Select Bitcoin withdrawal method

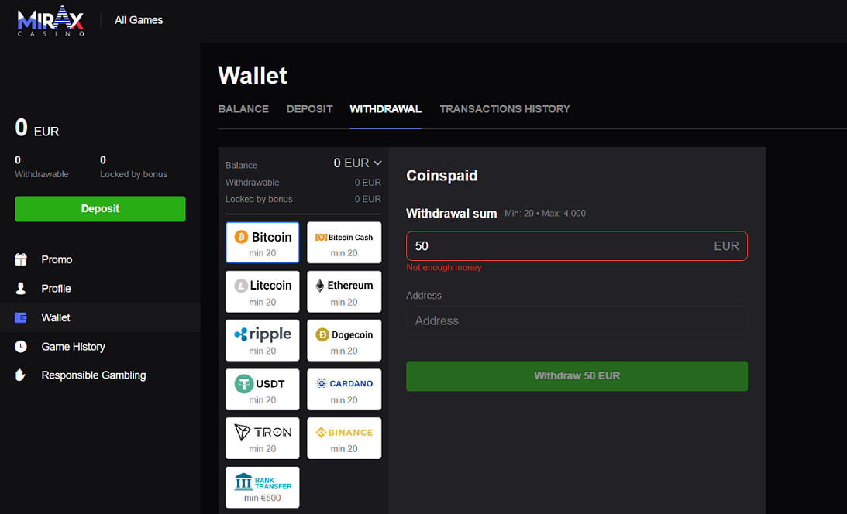pos(263,243)
